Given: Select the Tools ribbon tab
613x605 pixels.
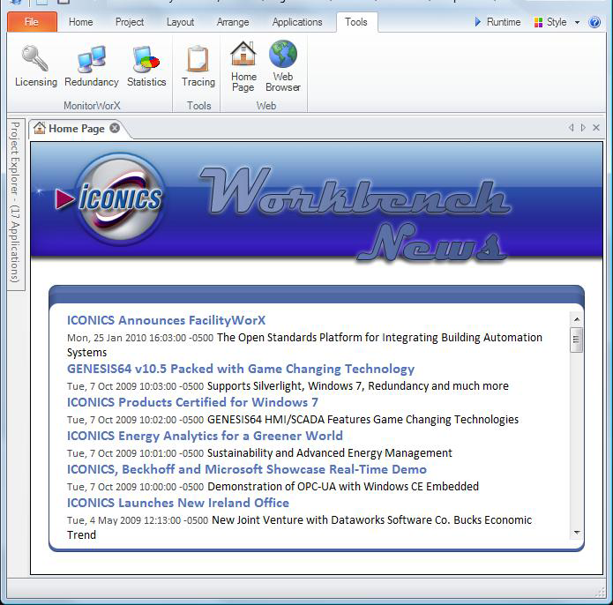Looking at the screenshot, I should [356, 22].
